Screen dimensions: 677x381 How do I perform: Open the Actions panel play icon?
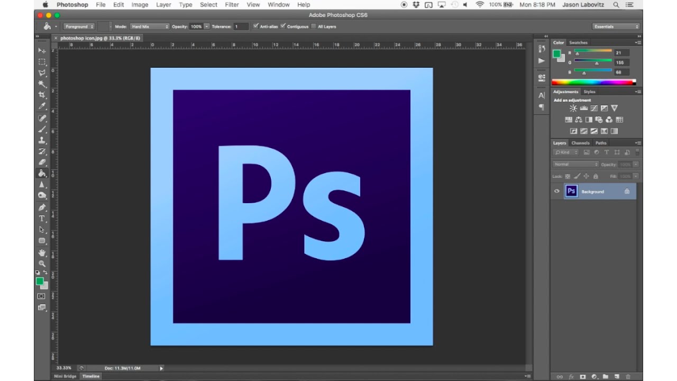[x=542, y=61]
